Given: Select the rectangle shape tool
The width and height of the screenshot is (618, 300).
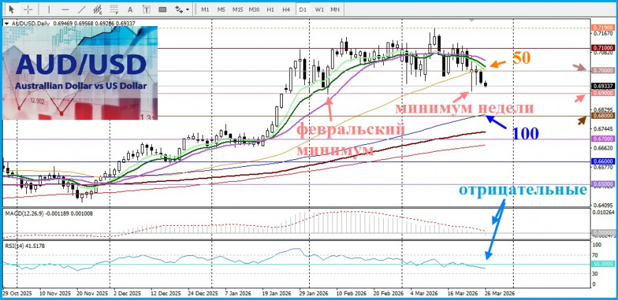Looking at the screenshot, I should pos(162,9).
